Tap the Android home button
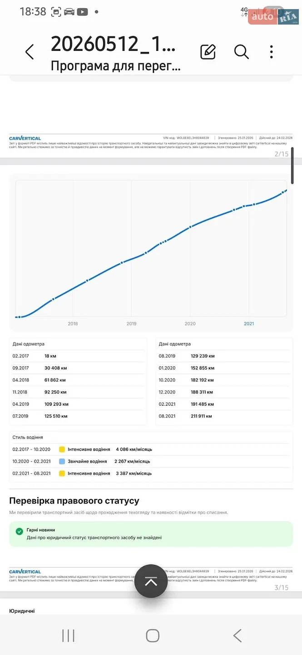The width and height of the screenshot is (302, 655). point(153,635)
